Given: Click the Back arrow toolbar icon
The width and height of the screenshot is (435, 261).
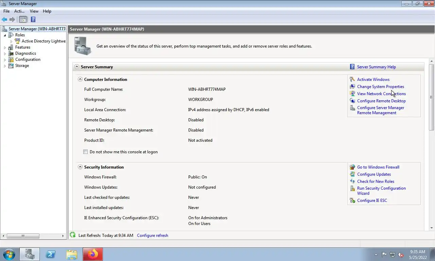Looking at the screenshot, I should tap(4, 19).
